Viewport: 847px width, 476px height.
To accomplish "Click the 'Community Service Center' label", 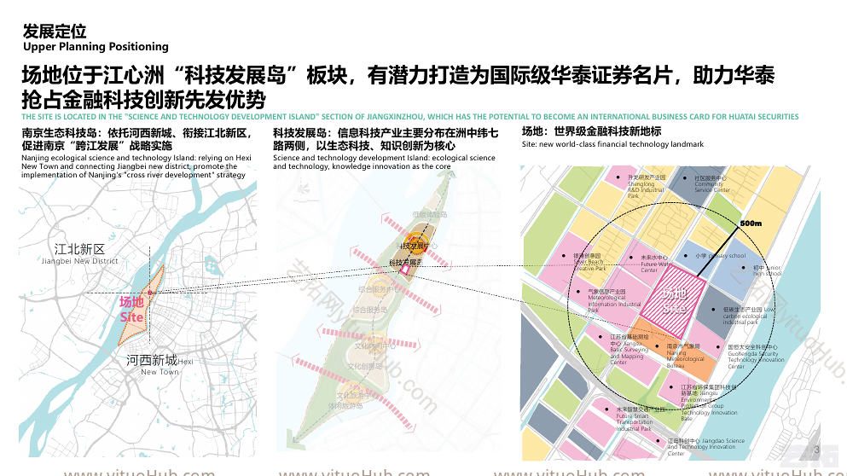I will coord(711,183).
